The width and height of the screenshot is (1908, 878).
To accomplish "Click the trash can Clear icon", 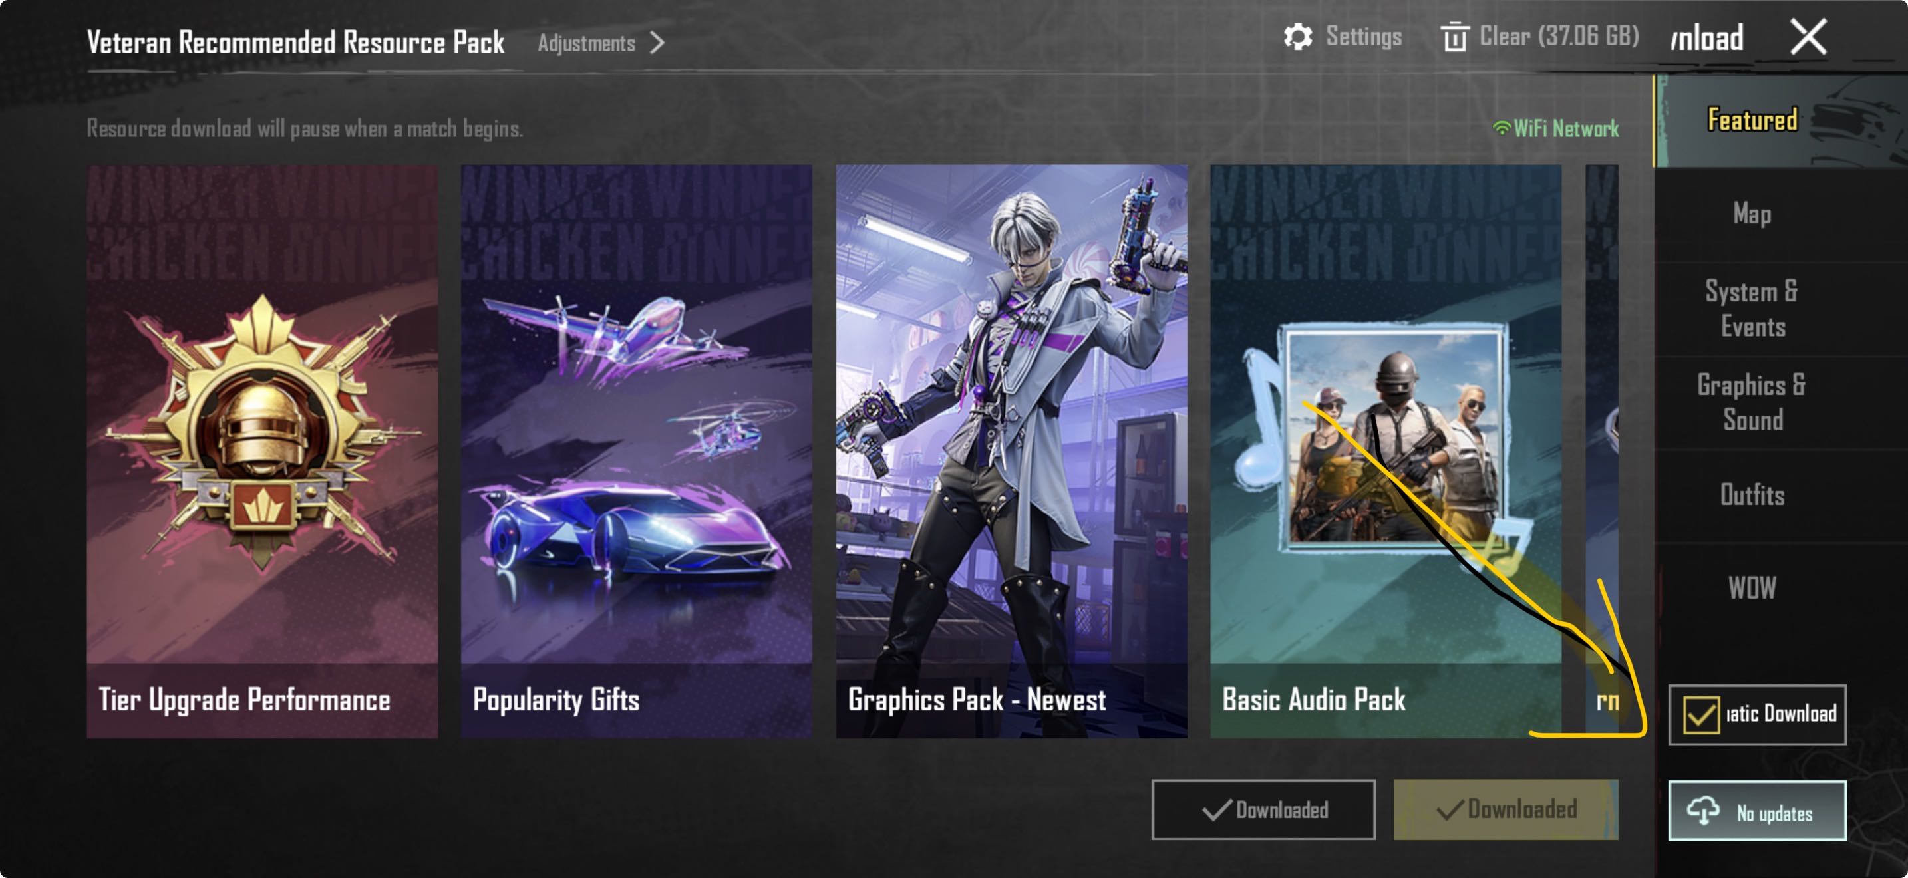I will pos(1455,37).
